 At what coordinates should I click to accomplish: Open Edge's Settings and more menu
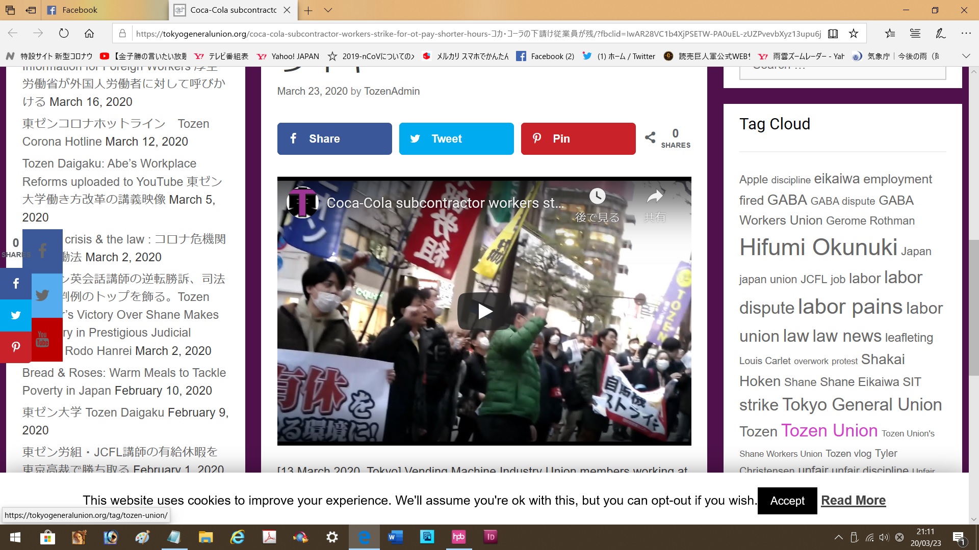pos(966,34)
